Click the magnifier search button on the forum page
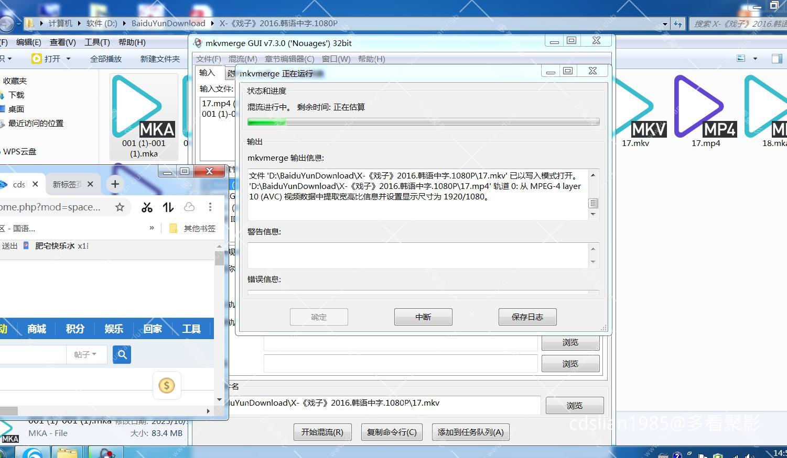Viewport: 787px width, 458px height. tap(121, 354)
